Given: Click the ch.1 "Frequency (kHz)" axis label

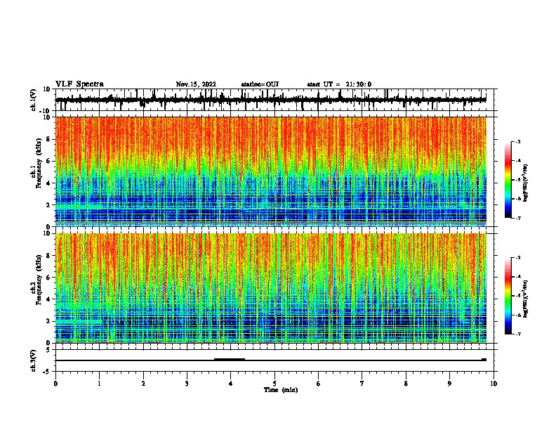Looking at the screenshot, I should (39, 164).
